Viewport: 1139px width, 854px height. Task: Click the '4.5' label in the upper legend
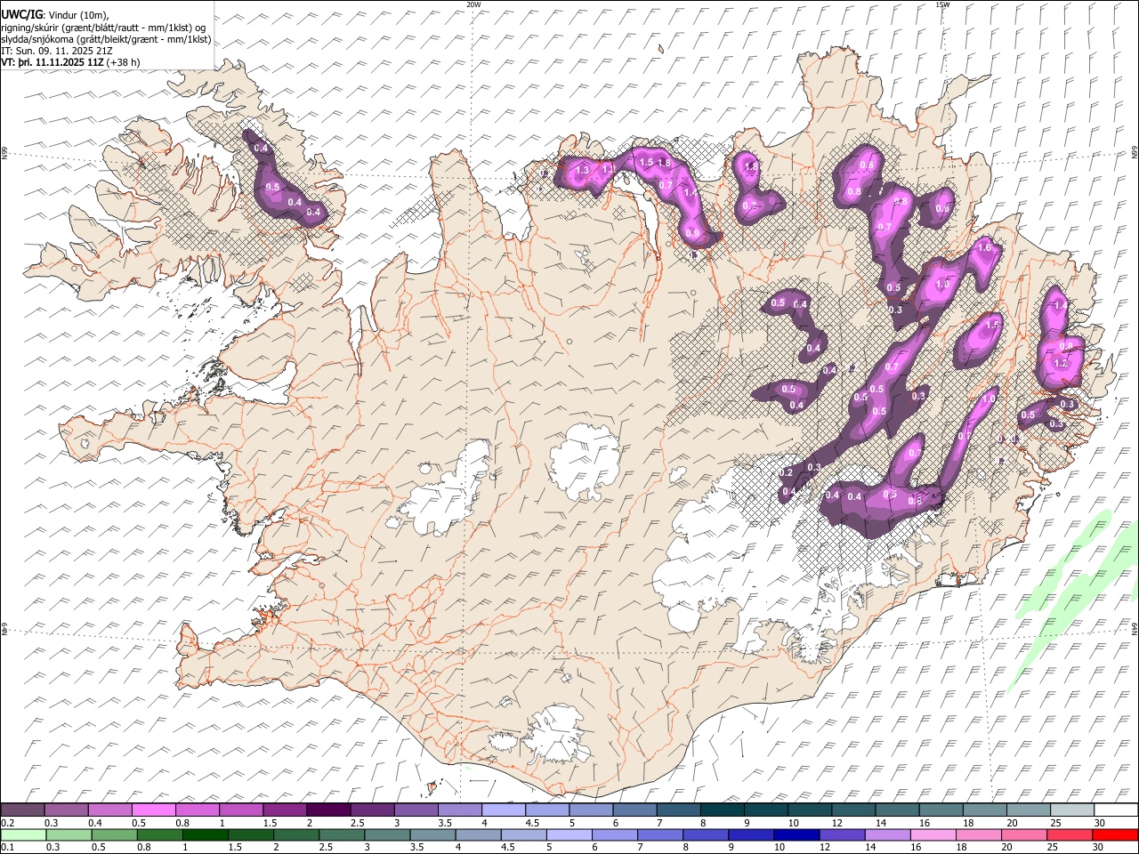532,823
